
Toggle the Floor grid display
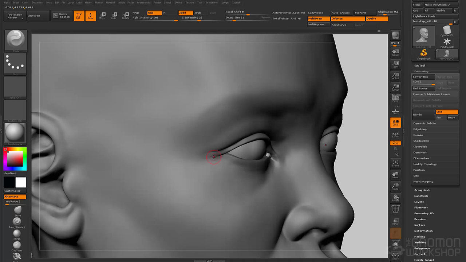(x=395, y=111)
